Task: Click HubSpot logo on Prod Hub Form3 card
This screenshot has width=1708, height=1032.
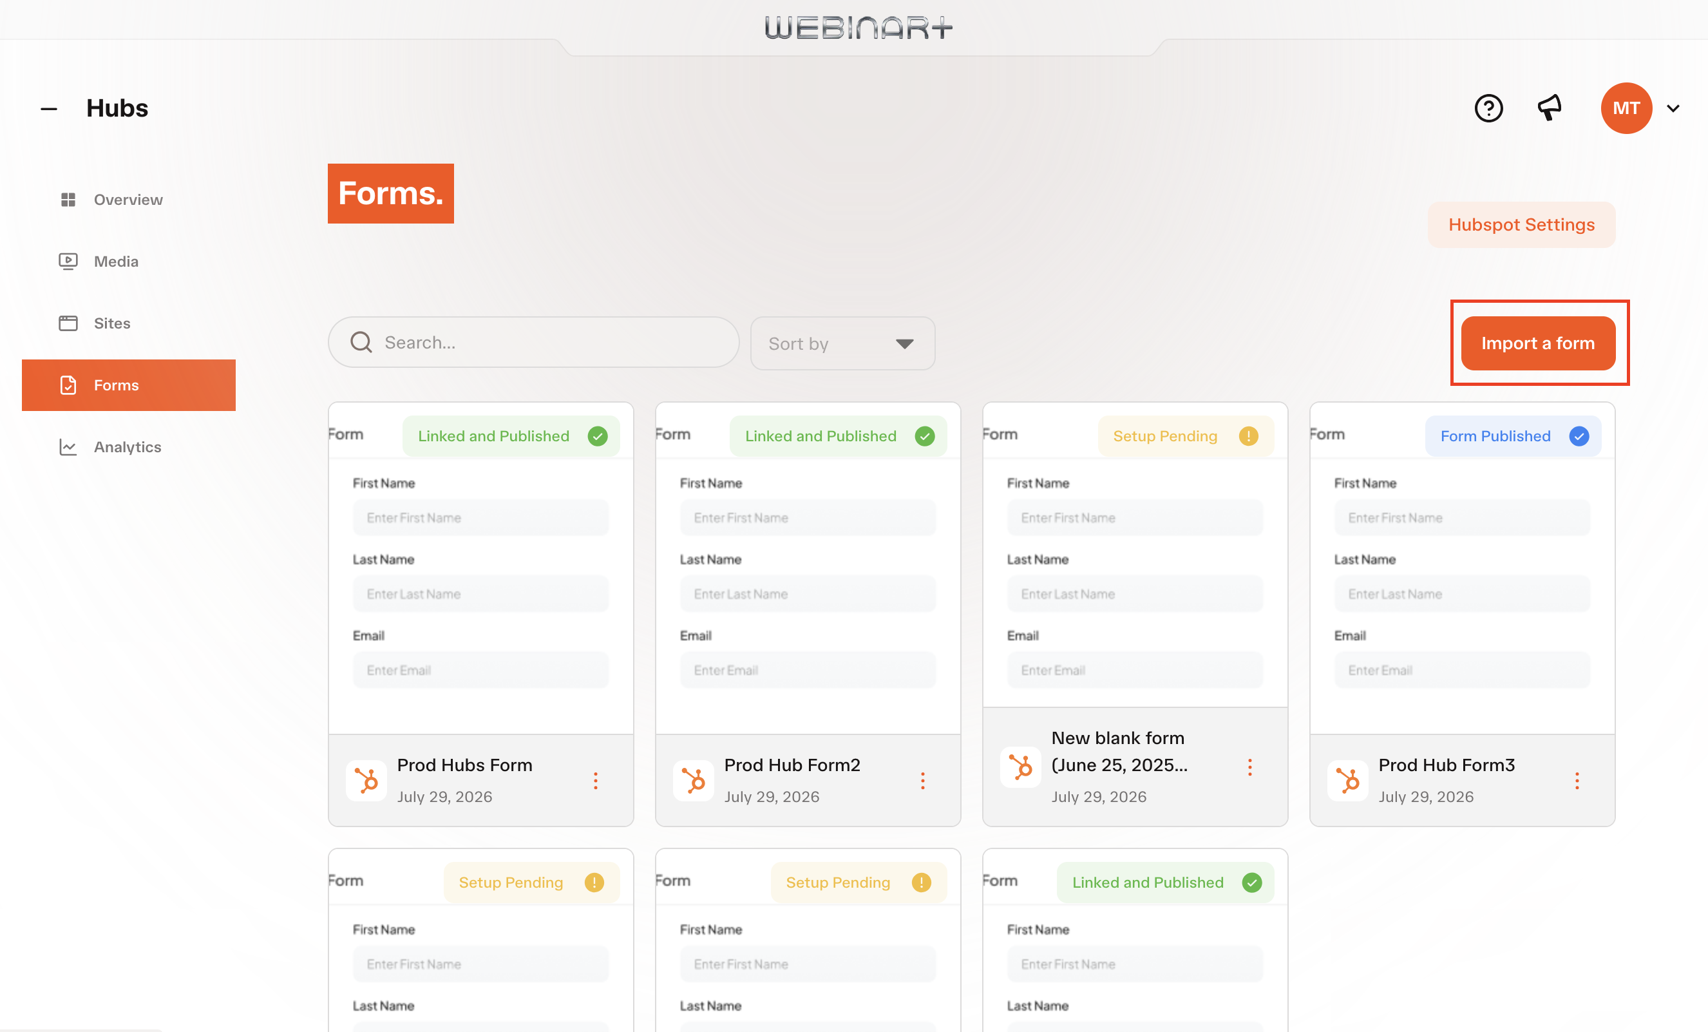Action: 1347,781
